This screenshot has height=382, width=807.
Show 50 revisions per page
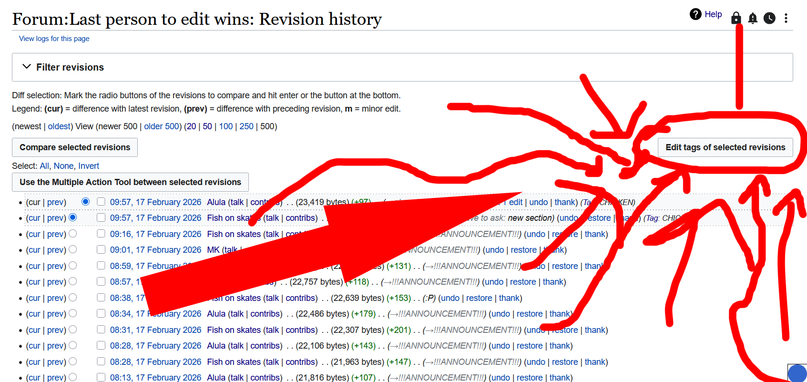tap(207, 126)
